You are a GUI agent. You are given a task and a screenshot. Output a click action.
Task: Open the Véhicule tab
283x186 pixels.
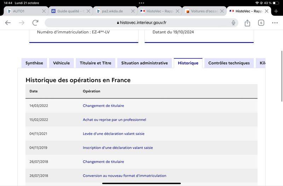click(x=61, y=63)
